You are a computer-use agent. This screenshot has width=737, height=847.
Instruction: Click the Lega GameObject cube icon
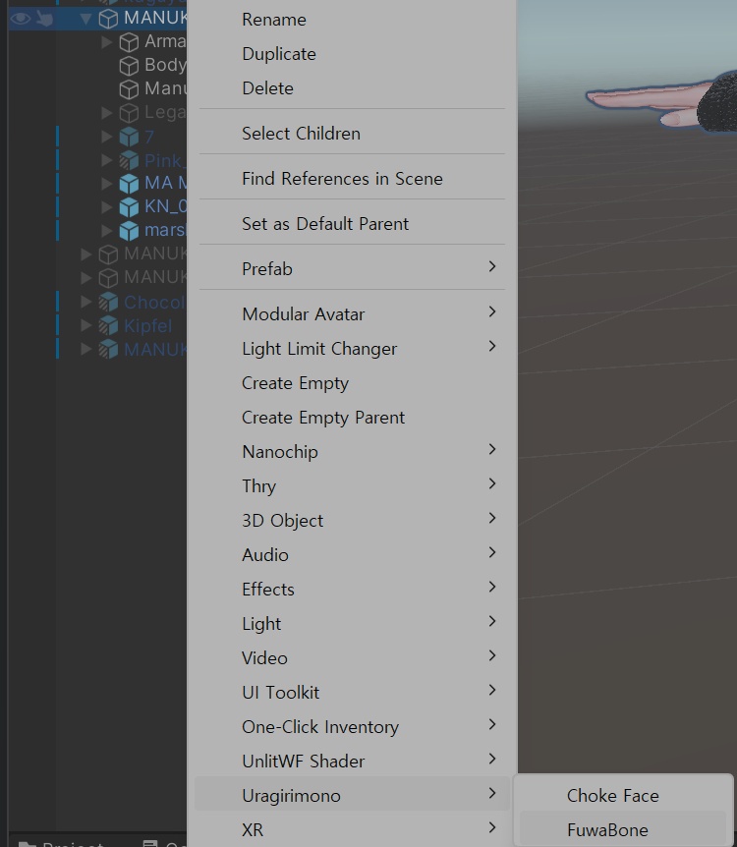(x=129, y=113)
